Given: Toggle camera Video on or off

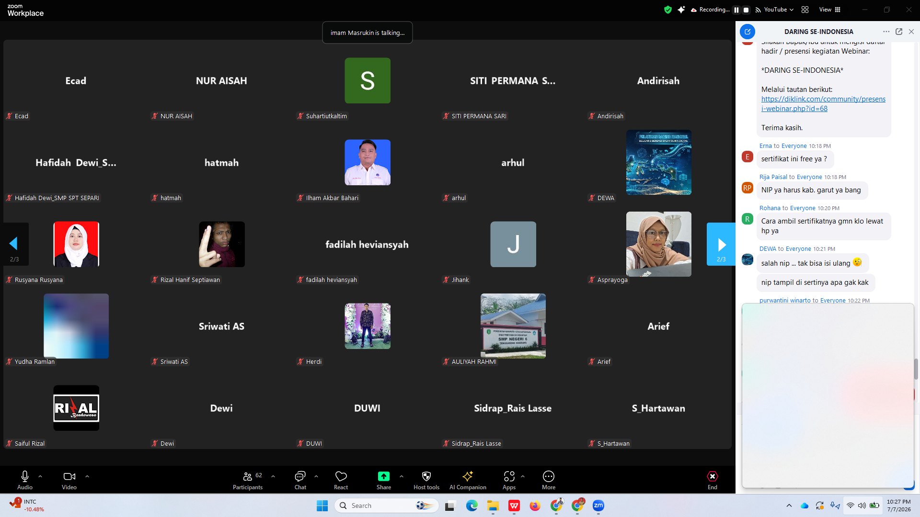Looking at the screenshot, I should 69,480.
